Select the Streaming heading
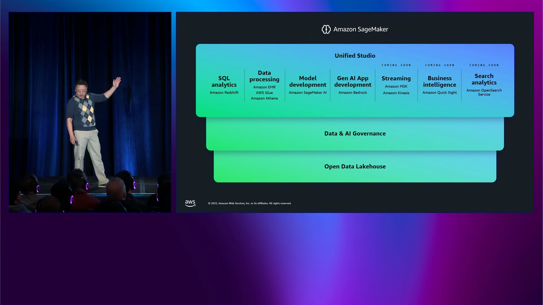 (x=396, y=79)
